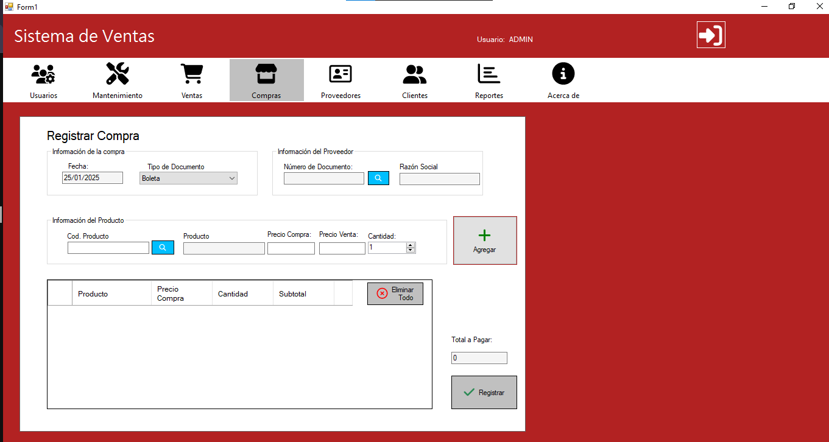Click the logout arrow icon

click(x=711, y=35)
